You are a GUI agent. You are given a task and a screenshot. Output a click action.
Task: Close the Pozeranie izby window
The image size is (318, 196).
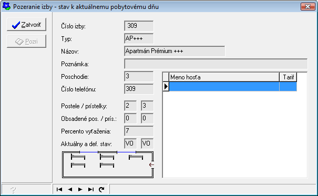click(x=307, y=6)
